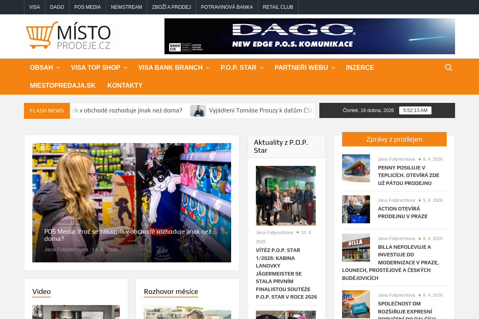Image resolution: width=479 pixels, height=319 pixels.
Task: Open the Aktuality z P.O.P. Star heading
Action: tap(281, 146)
